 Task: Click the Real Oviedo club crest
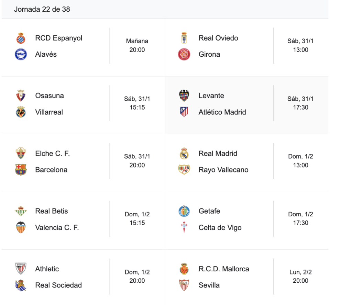coord(184,38)
